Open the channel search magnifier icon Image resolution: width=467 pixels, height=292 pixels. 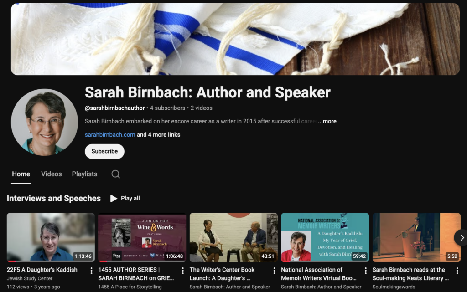(x=115, y=174)
